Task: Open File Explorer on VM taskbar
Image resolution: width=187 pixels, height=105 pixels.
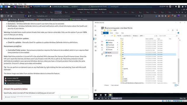Action: pos(110,95)
